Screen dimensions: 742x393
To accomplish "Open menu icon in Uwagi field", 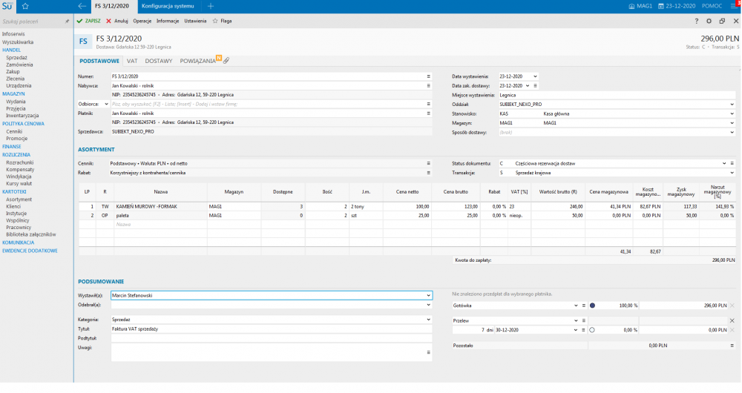I will [429, 352].
